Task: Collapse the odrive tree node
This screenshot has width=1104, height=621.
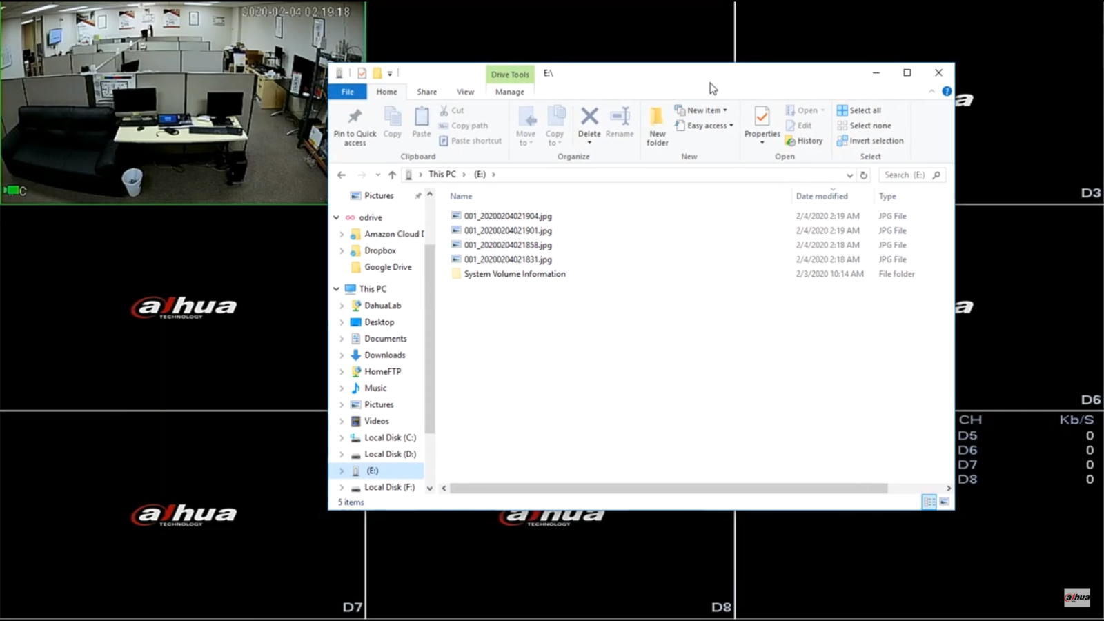Action: 337,217
